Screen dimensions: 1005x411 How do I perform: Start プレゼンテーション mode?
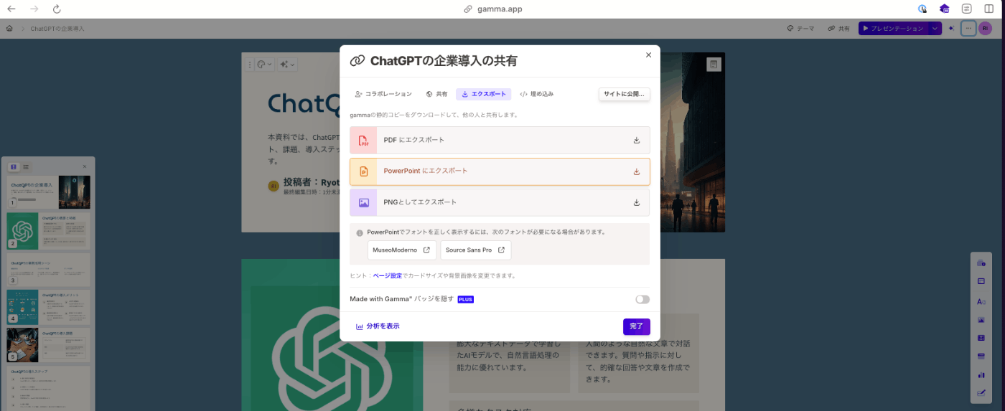point(893,28)
